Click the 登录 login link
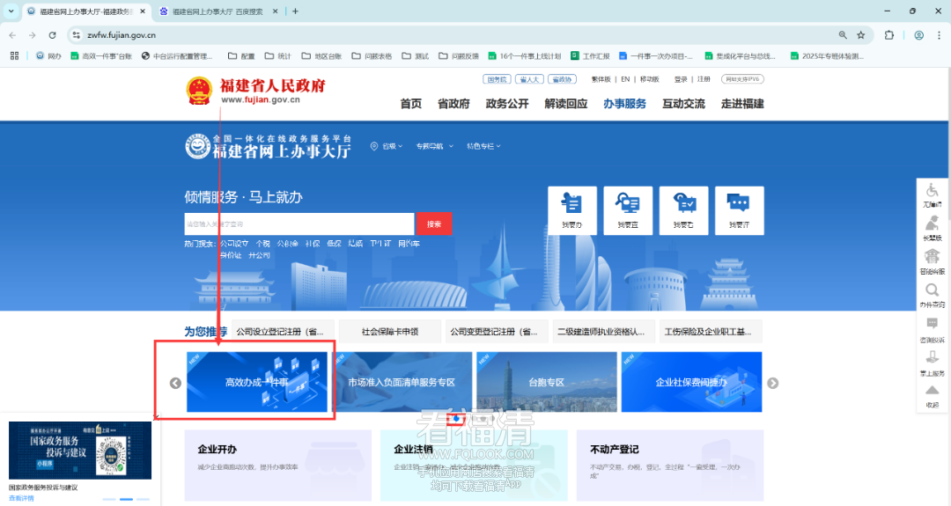The width and height of the screenshot is (951, 506). pos(681,79)
